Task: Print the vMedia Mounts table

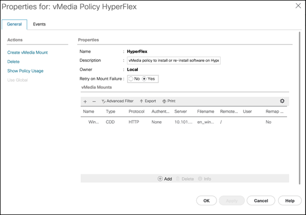Action: (169, 101)
